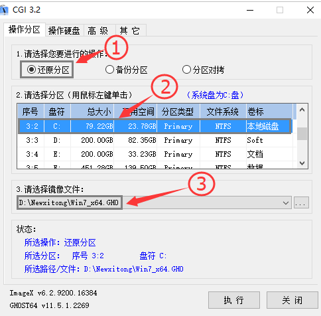Click the 文件系统 column header

(223, 112)
